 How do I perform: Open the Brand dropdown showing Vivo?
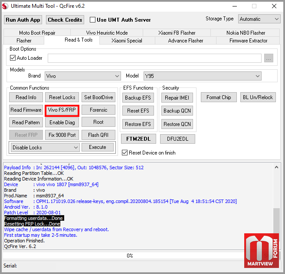(x=83, y=76)
